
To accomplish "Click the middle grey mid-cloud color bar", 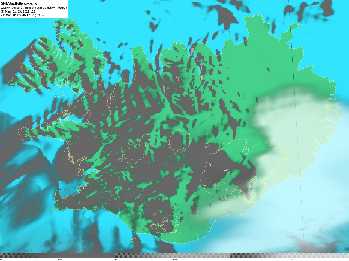I will click(x=173, y=255).
